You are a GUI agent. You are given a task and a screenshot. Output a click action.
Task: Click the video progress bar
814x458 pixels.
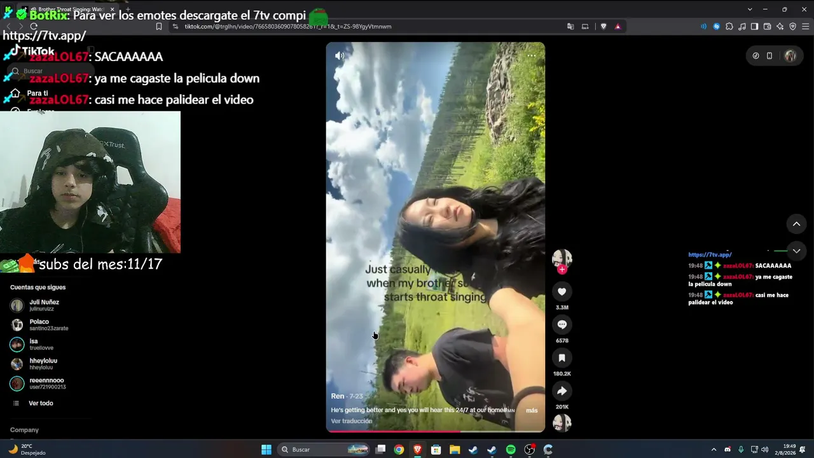(436, 431)
